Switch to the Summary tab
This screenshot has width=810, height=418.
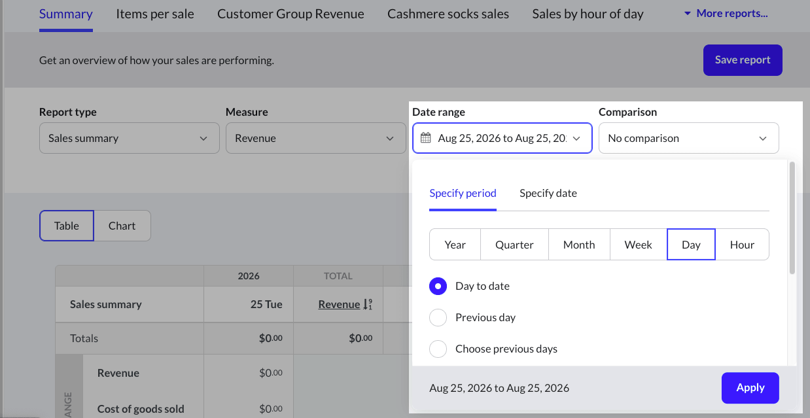pos(66,14)
